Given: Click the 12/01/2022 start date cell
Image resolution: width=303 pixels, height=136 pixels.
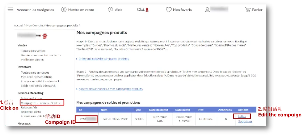Looking at the screenshot, I should [160, 119].
